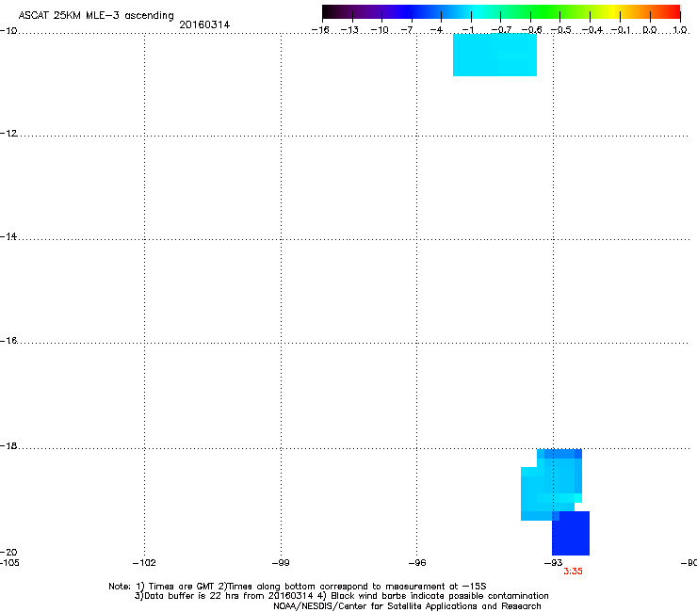The height and width of the screenshot is (612, 697).
Task: Click the light blue data cluster below -18
Action: point(551,485)
